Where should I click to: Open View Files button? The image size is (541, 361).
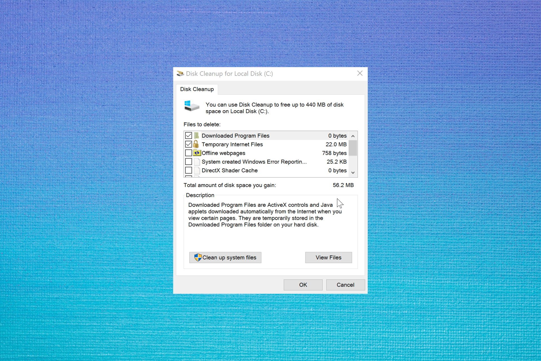[328, 257]
